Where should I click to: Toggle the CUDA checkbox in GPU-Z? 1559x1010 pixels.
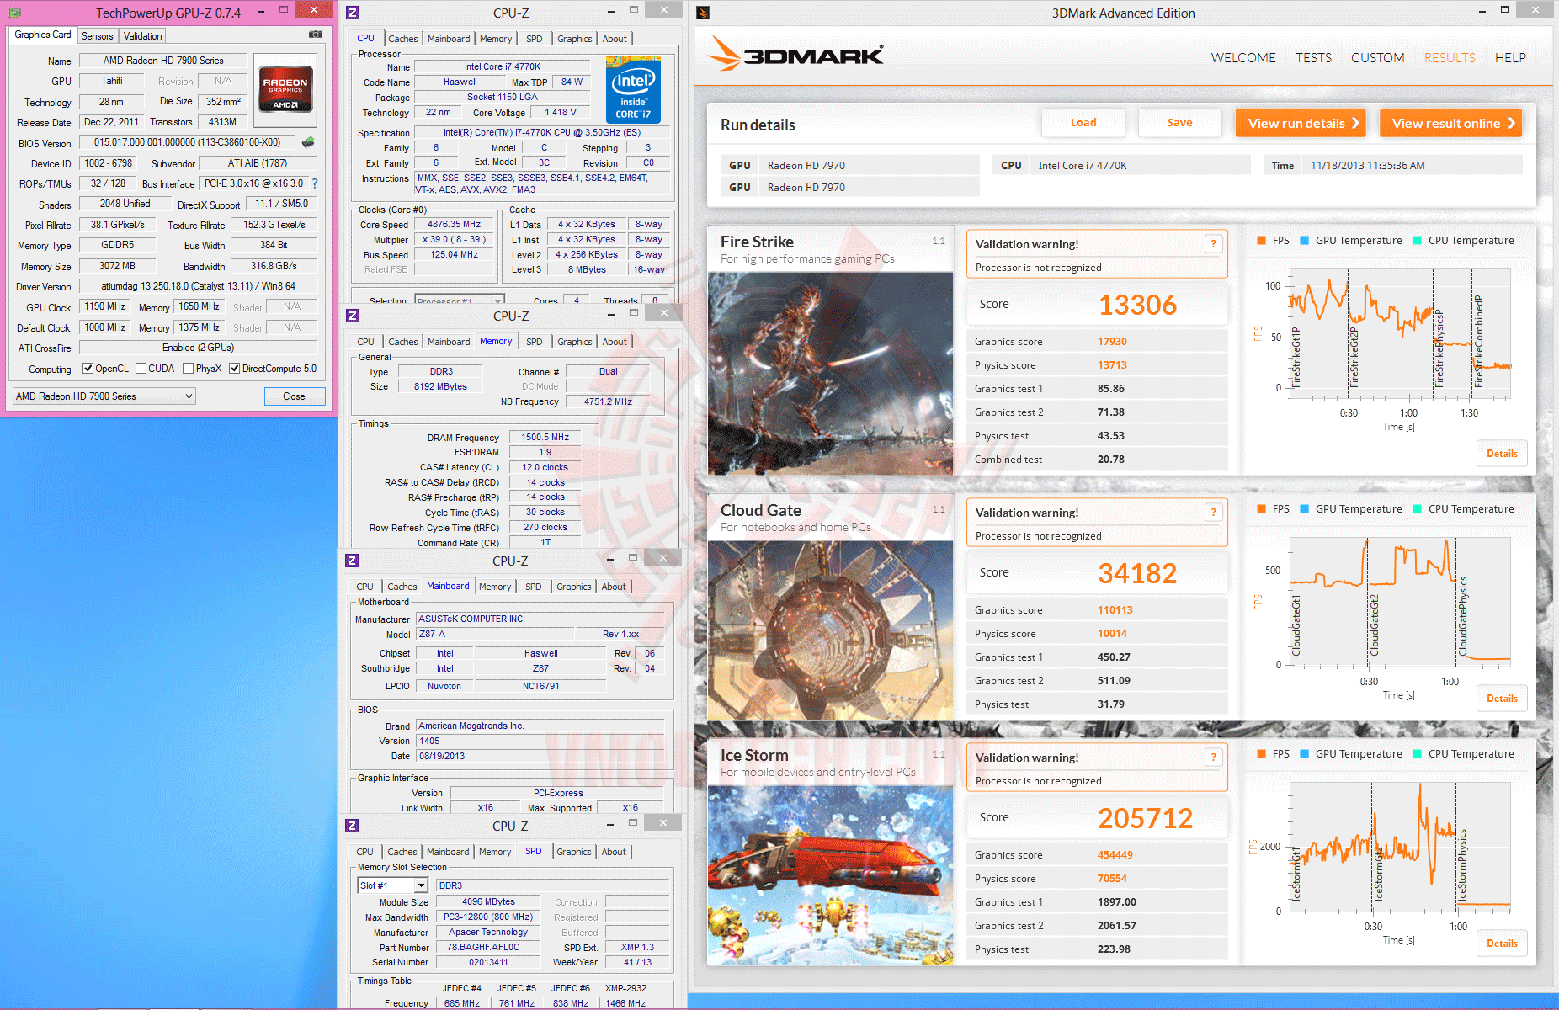(x=141, y=369)
